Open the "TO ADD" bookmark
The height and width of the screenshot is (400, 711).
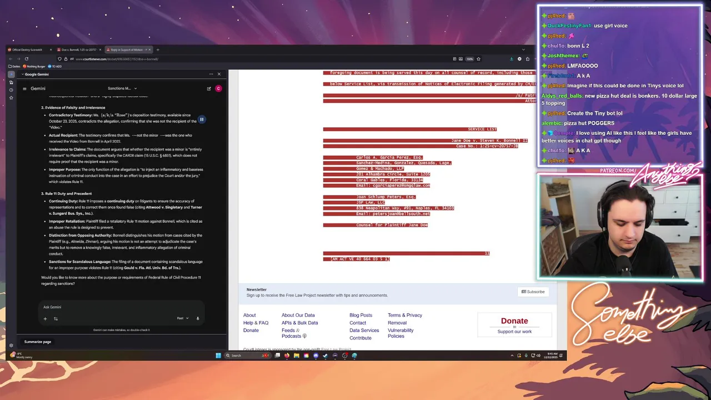click(x=56, y=66)
